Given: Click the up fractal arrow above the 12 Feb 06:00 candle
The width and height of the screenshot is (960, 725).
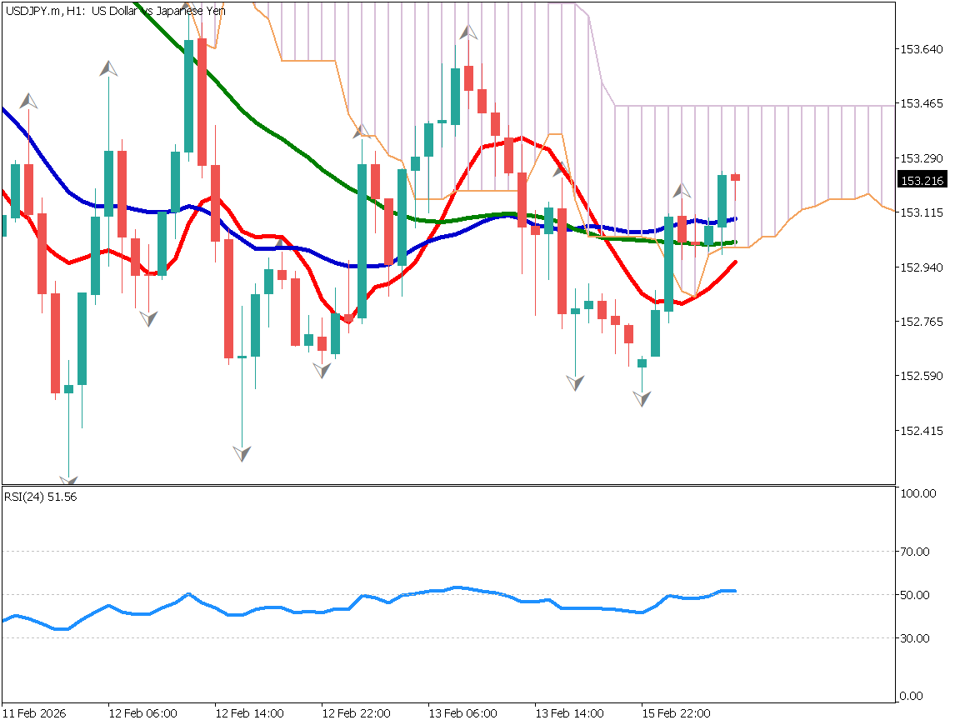Looking at the screenshot, I should [108, 68].
